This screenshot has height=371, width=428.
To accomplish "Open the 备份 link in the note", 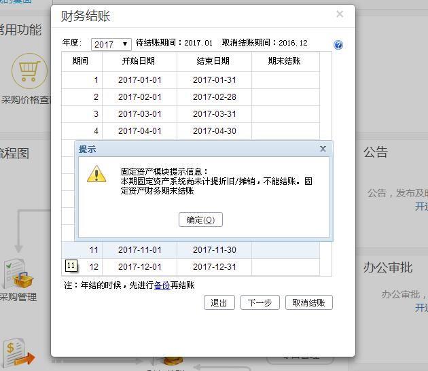I will pos(162,285).
